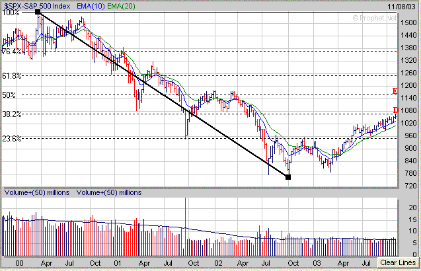Click the 1500 price axis label
The height and width of the screenshot is (271, 421).
click(x=408, y=22)
